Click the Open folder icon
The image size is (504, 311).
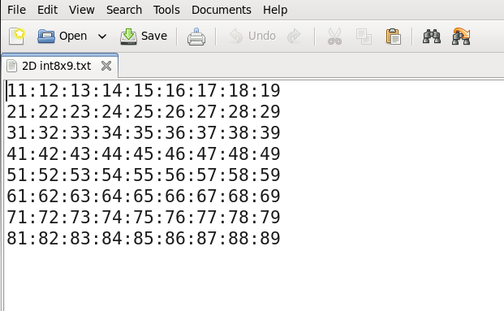[46, 36]
